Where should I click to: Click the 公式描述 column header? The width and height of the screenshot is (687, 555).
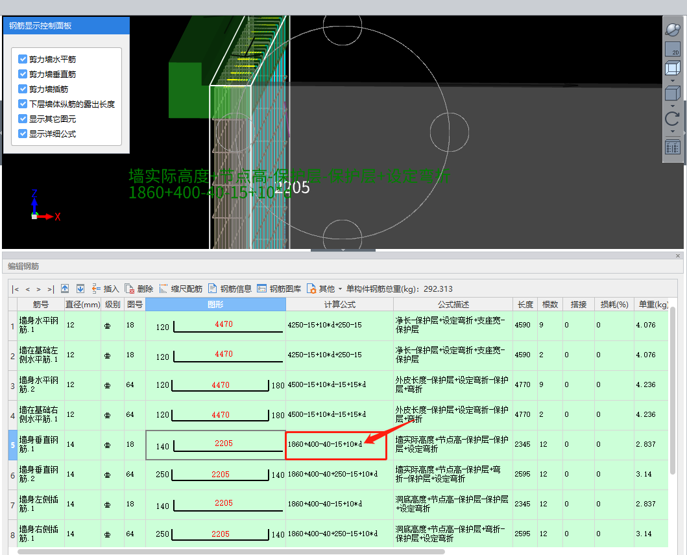click(453, 305)
